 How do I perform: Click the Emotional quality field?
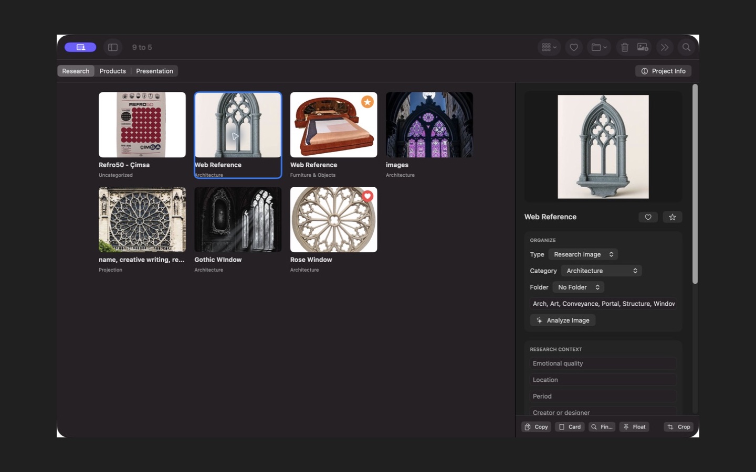[603, 363]
